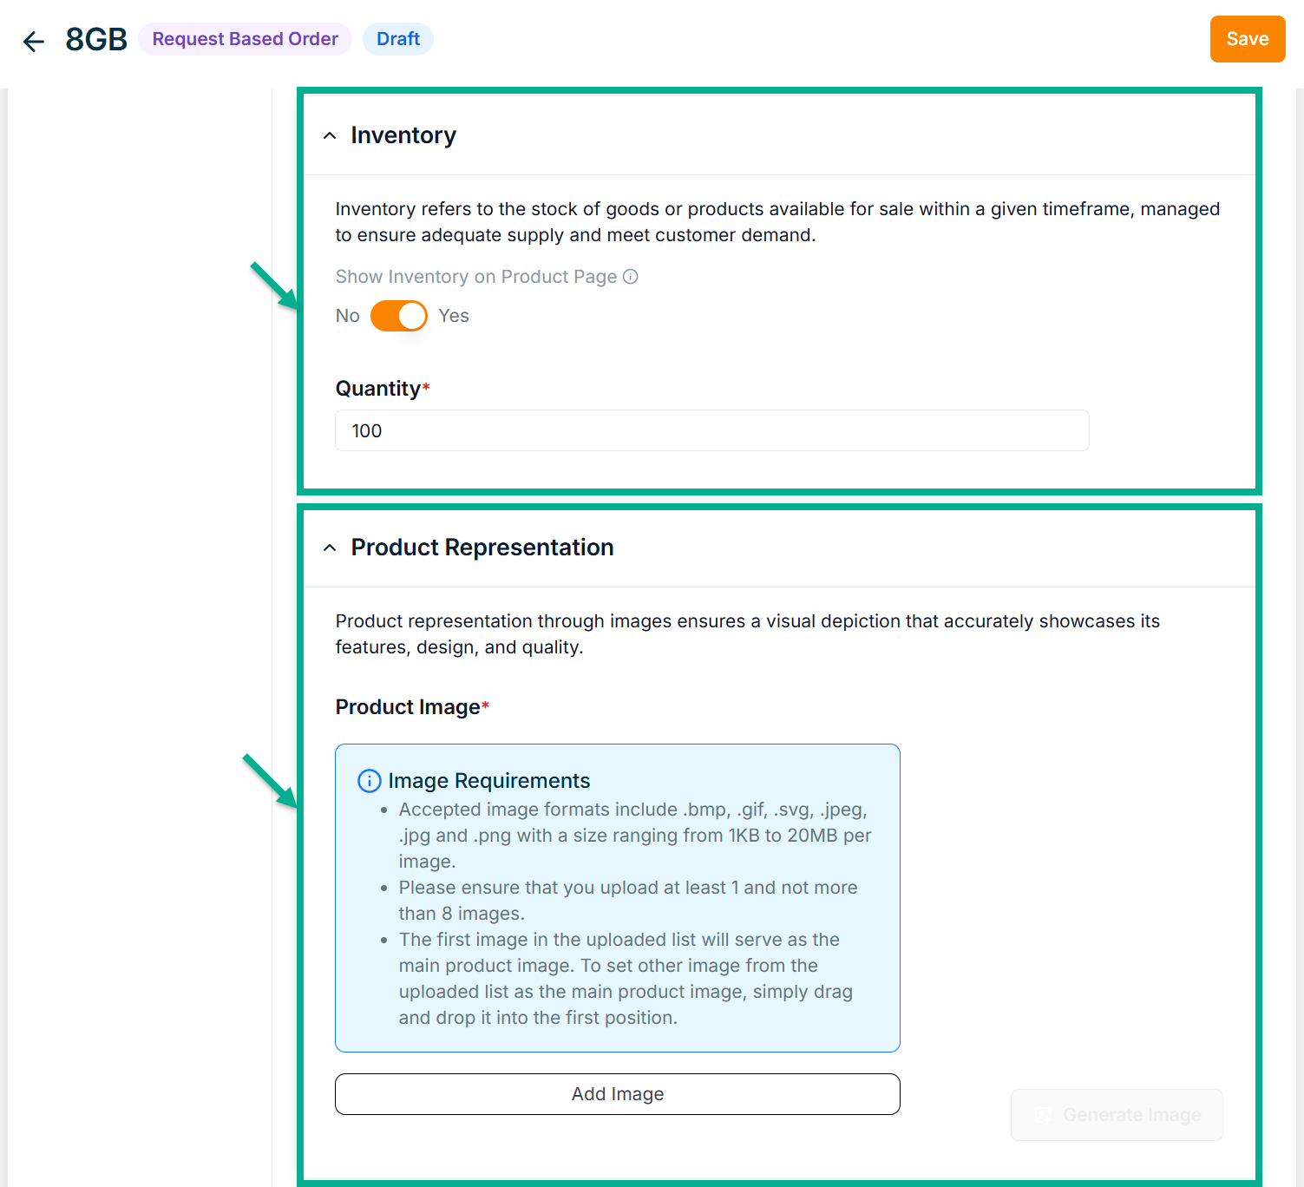The image size is (1304, 1187).
Task: Click the info icon beside Show Inventory on Product Page
Action: click(x=631, y=277)
